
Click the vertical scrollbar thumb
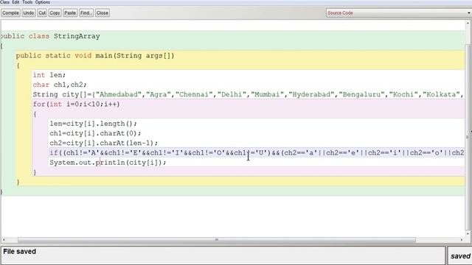coord(468,137)
